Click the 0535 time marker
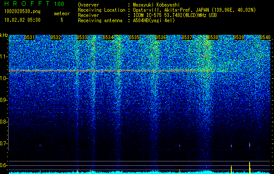 [x=134, y=37]
